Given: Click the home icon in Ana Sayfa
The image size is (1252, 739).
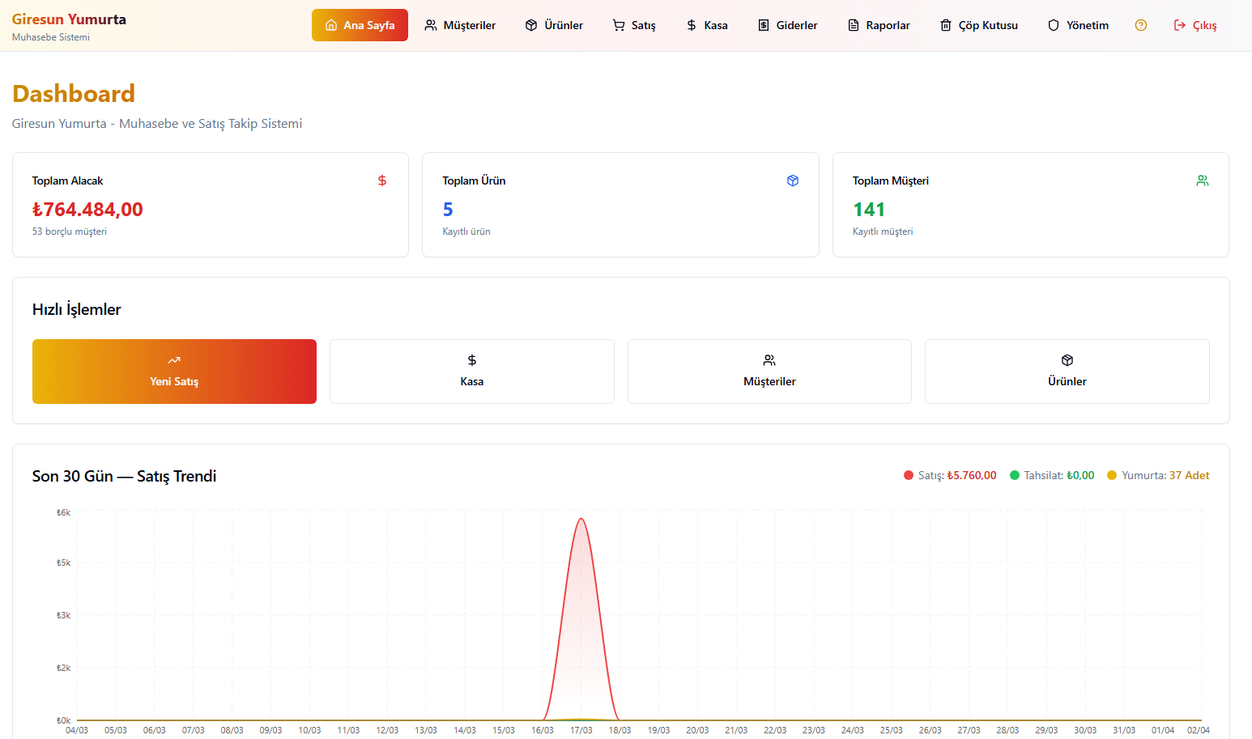Looking at the screenshot, I should click(x=331, y=25).
